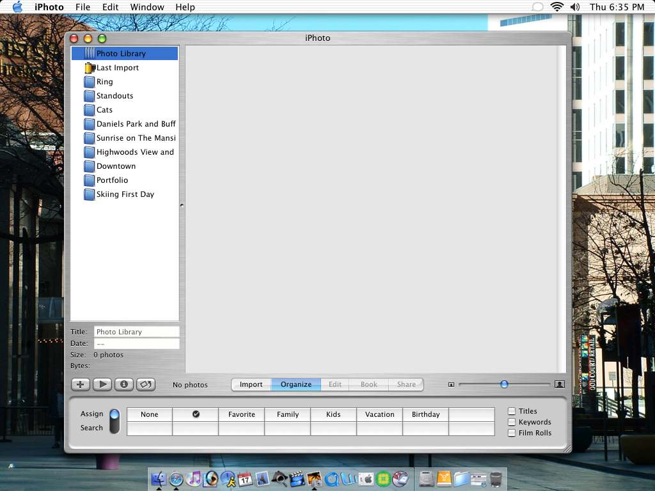
Task: Open the Ring album
Action: tap(125, 82)
